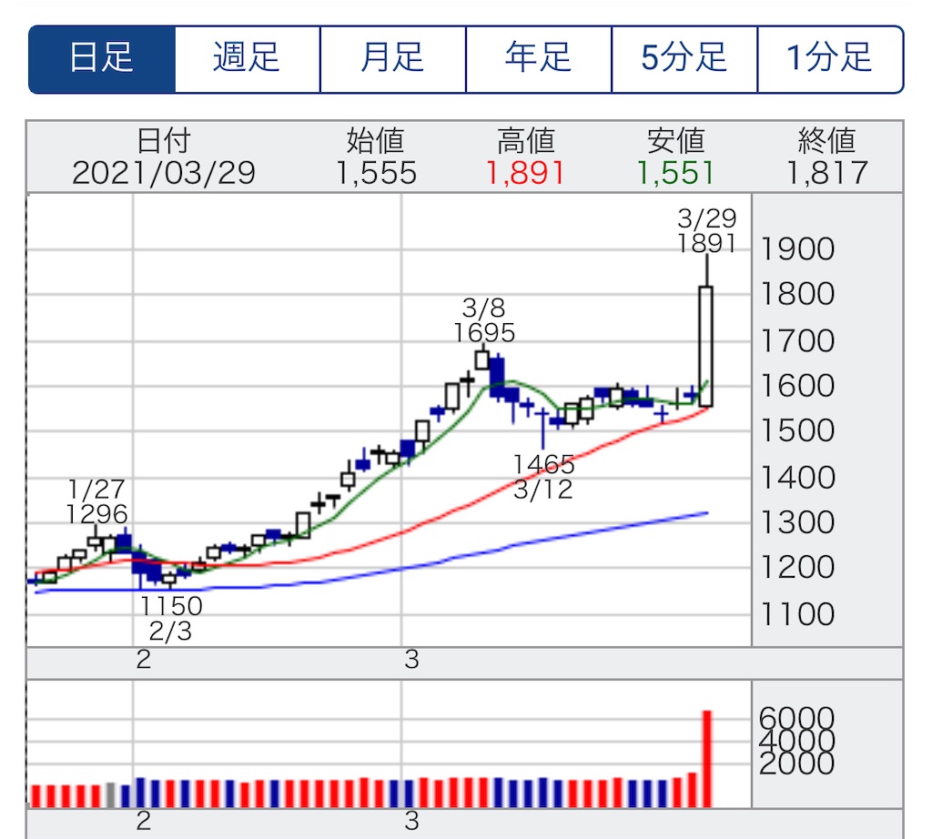Viewport: 932px width, 839px height.
Task: Click the 1300 price axis label
Action: (797, 522)
